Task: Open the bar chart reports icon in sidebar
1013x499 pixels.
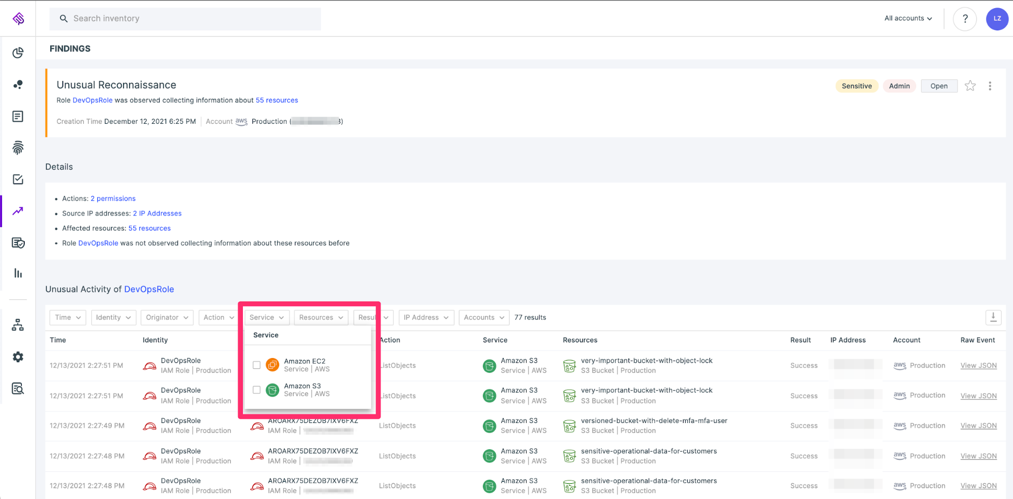Action: 18,273
